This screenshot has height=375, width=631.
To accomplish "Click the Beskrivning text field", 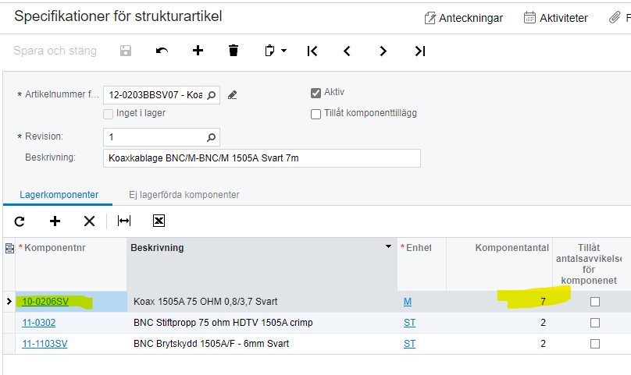I will pyautogui.click(x=262, y=158).
